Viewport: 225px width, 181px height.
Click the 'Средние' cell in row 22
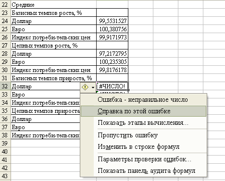[x=53, y=5]
